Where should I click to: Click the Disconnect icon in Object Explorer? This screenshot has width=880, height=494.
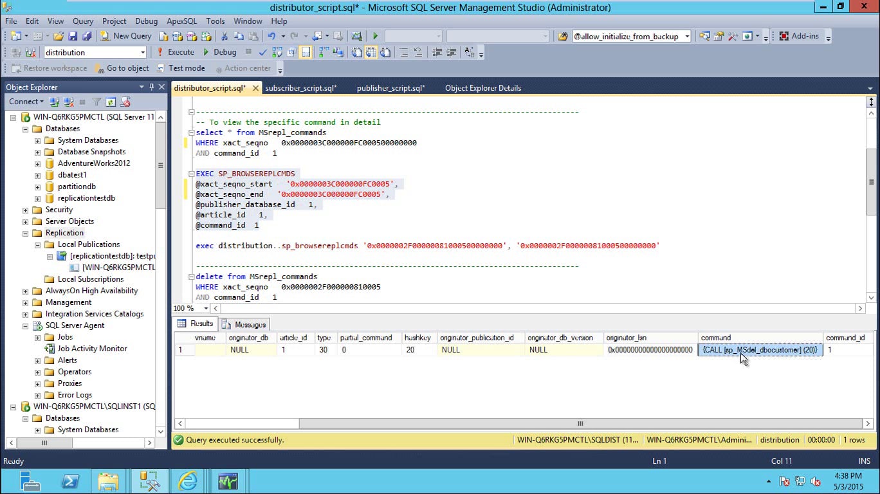(x=68, y=102)
